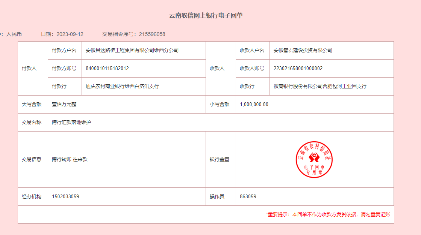The width and height of the screenshot is (421, 235).
Task: Click the numeric amount 1,000,000.00
Action: pyautogui.click(x=254, y=104)
